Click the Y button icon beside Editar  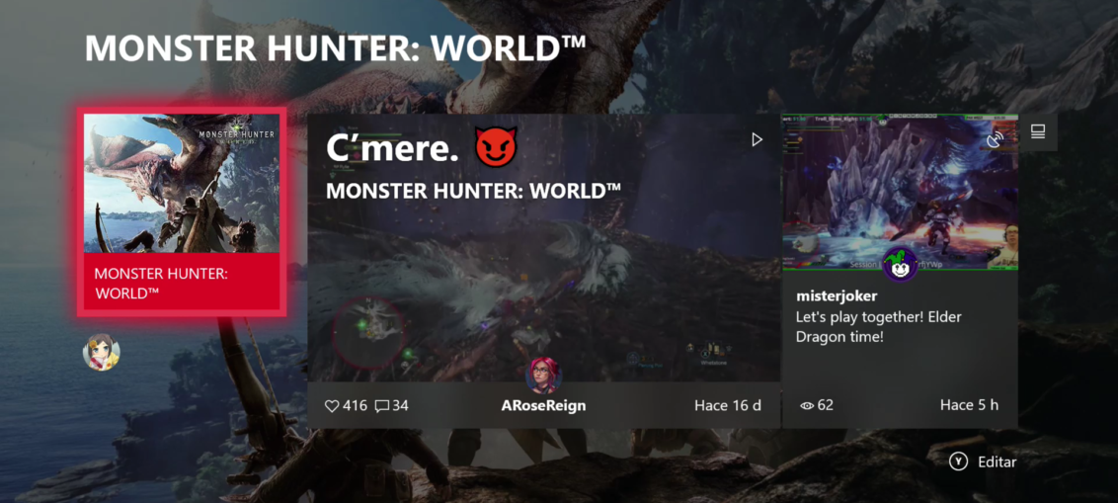[958, 461]
